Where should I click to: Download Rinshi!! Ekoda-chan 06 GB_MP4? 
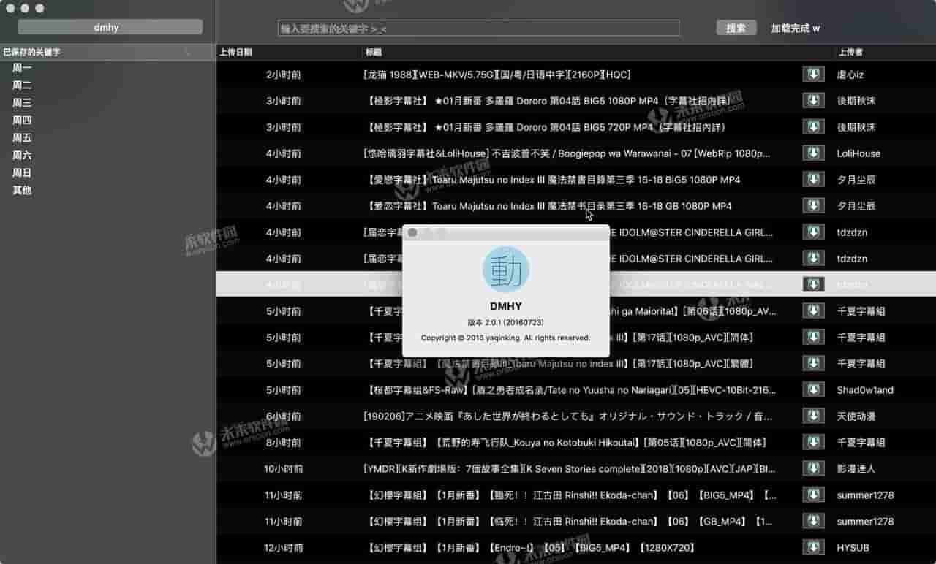tap(813, 522)
